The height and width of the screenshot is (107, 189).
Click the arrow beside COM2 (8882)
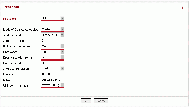coord(62,85)
